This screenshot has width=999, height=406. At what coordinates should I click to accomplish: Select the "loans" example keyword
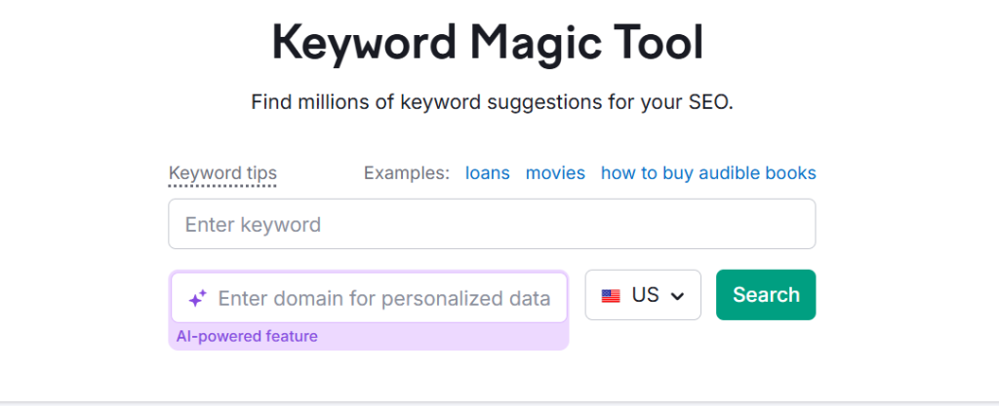coord(487,173)
